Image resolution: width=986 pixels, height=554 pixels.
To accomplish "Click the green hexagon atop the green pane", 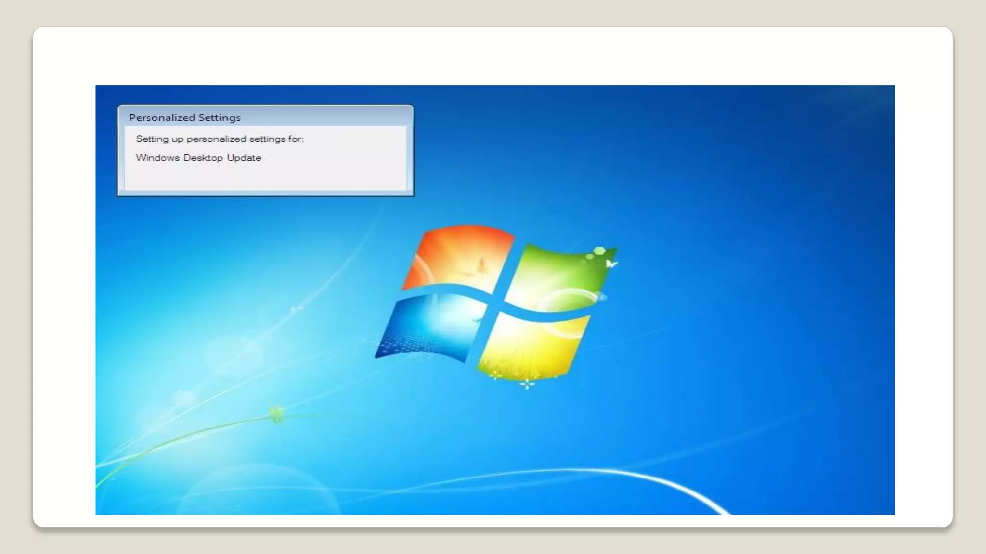I will [599, 251].
